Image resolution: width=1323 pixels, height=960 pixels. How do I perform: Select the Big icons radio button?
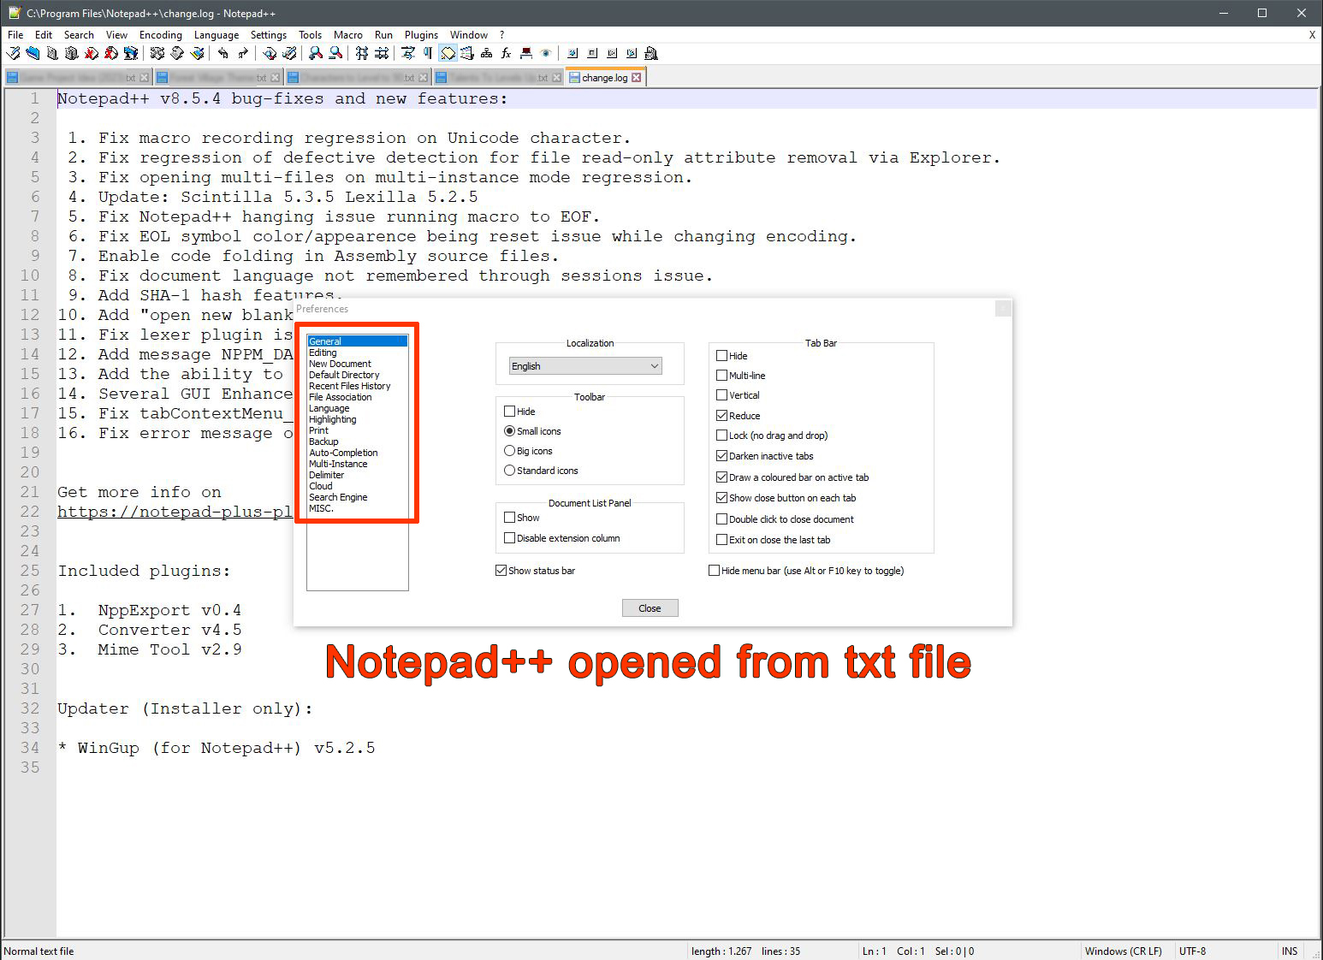(x=510, y=450)
